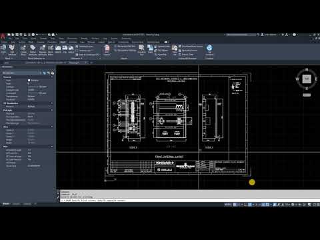Viewport: 320px width, 240px height.
Task: Click the Insert block tool in ribbon
Action: (x=3, y=49)
